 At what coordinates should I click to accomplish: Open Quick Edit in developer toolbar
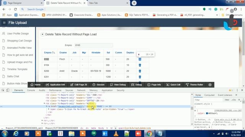pyautogui.click(x=173, y=84)
